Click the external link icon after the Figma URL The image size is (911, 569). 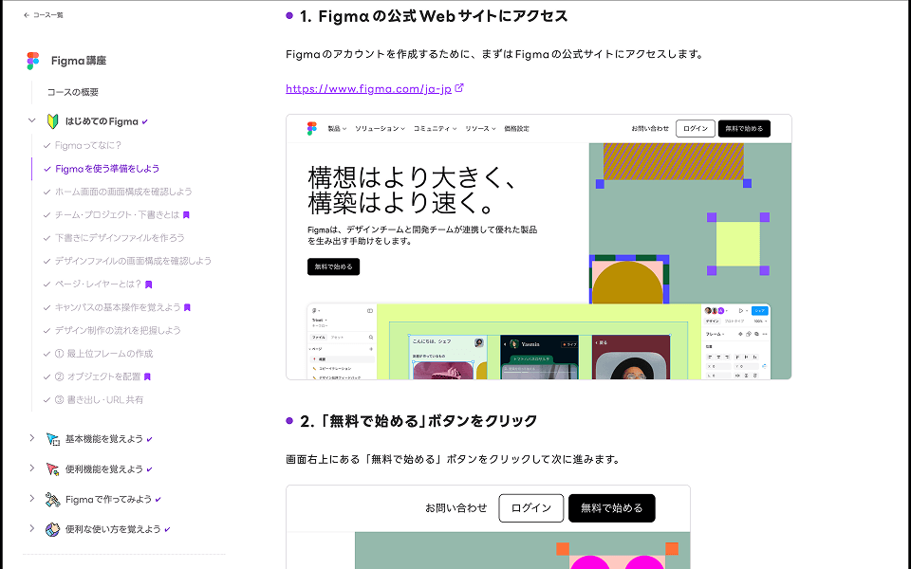tap(460, 88)
